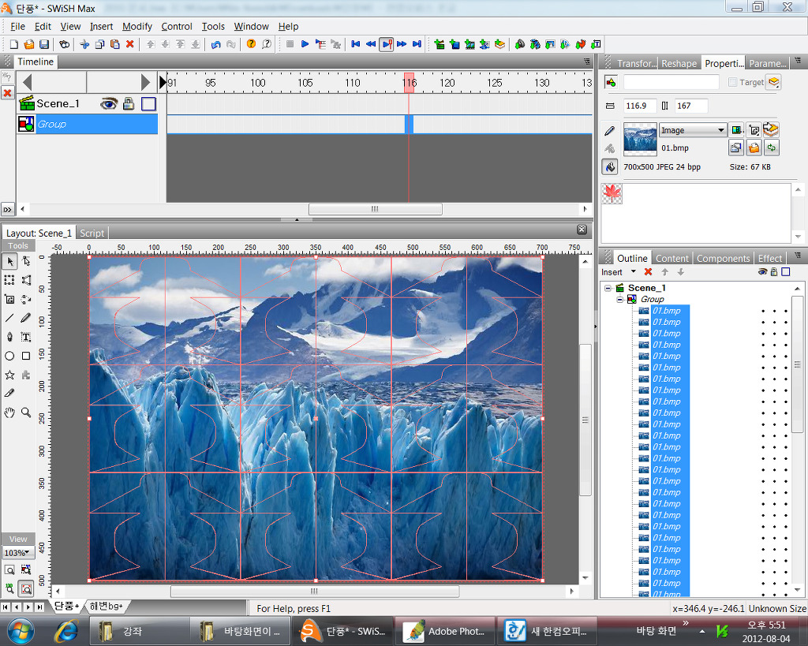Viewport: 808px width, 646px height.
Task: Open the File menu
Action: click(17, 26)
